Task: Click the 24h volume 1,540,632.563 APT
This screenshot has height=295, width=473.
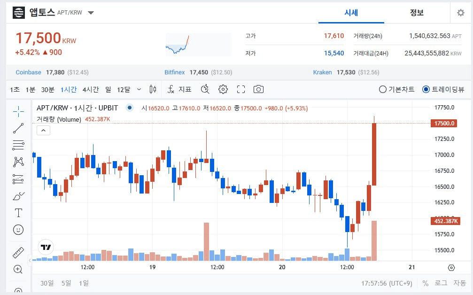Action: point(435,36)
